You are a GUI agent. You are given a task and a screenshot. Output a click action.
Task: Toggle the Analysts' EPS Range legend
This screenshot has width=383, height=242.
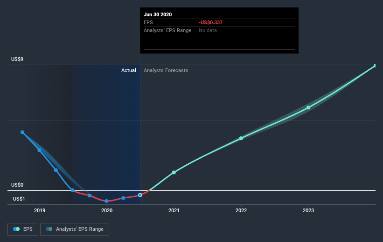click(75, 229)
